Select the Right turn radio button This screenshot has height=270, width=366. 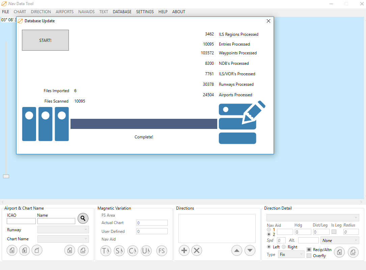point(284,247)
